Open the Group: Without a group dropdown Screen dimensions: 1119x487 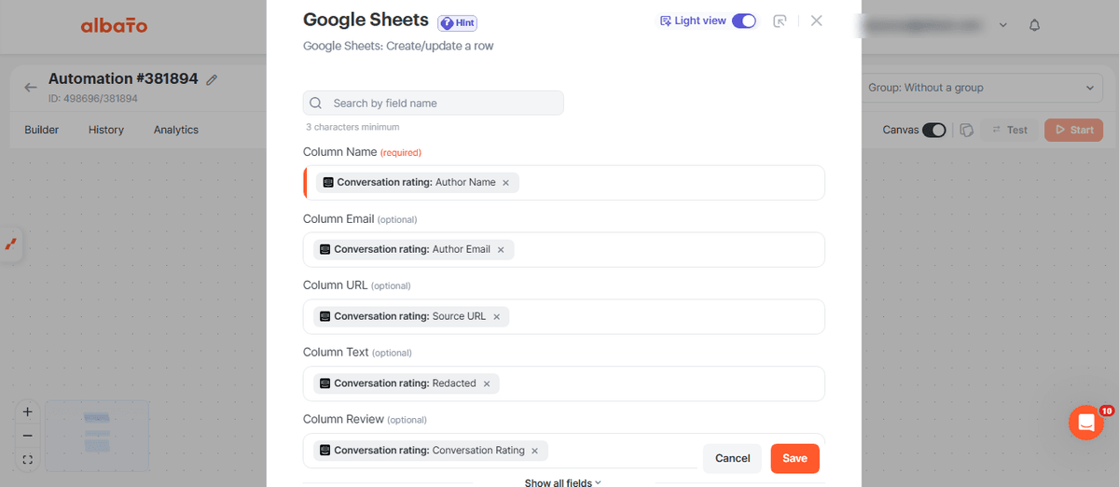point(981,88)
